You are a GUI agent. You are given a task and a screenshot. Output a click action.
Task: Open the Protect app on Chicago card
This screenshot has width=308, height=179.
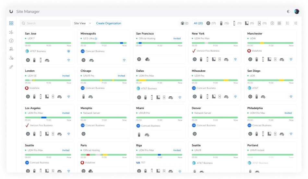83,97
